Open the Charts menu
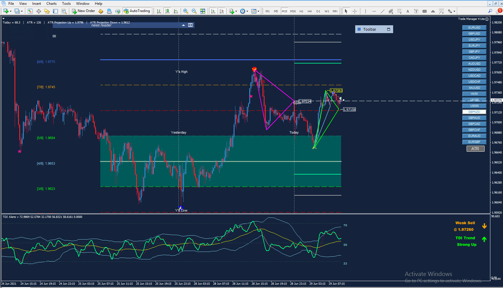Image resolution: width=503 pixels, height=288 pixels. click(51, 4)
